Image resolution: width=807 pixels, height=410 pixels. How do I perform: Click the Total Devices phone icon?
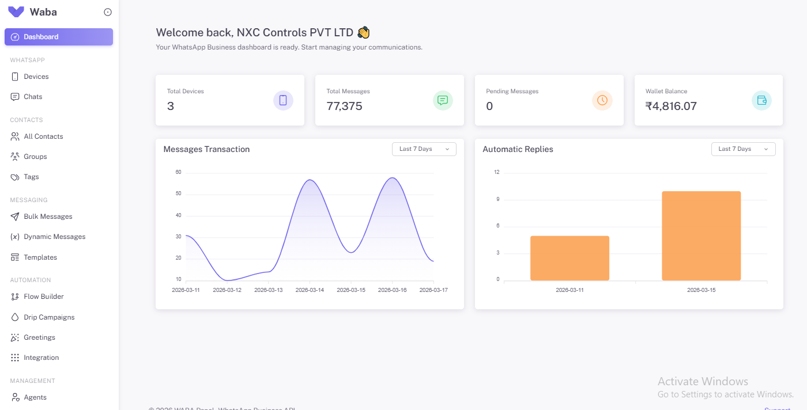click(283, 100)
